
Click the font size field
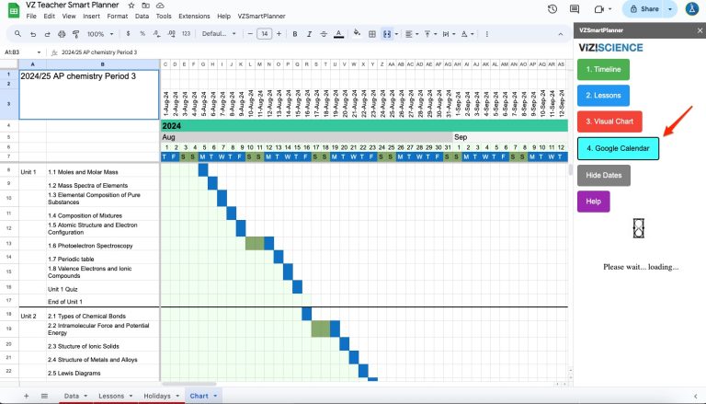point(265,34)
